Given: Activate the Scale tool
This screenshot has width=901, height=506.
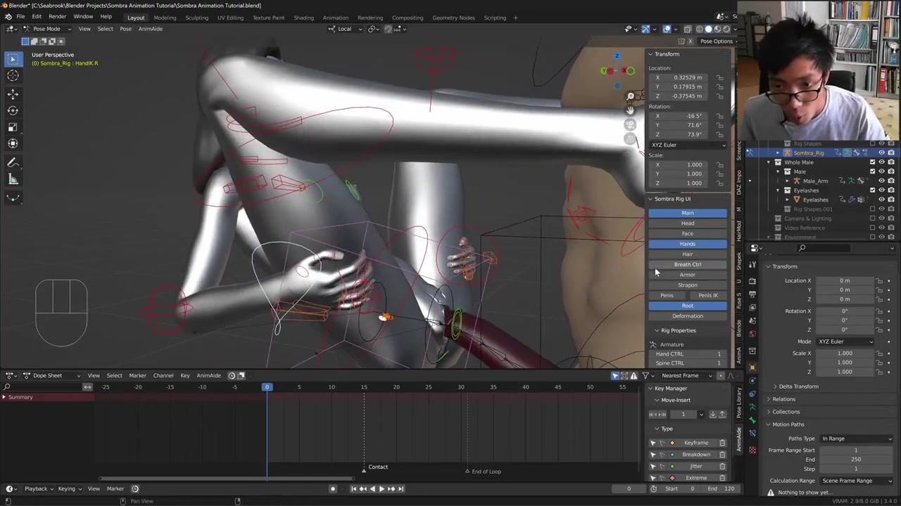Looking at the screenshot, I should pyautogui.click(x=13, y=126).
